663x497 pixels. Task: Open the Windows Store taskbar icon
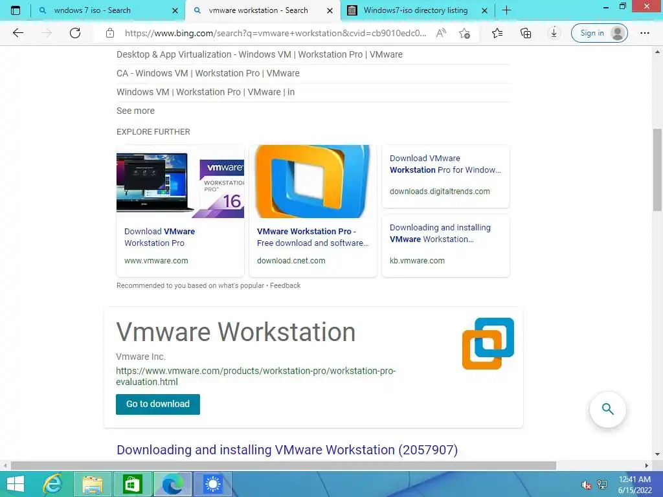click(x=132, y=484)
